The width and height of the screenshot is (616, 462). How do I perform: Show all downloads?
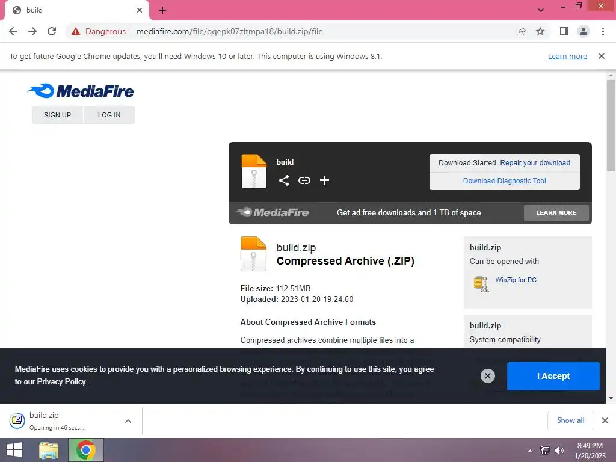pos(570,420)
